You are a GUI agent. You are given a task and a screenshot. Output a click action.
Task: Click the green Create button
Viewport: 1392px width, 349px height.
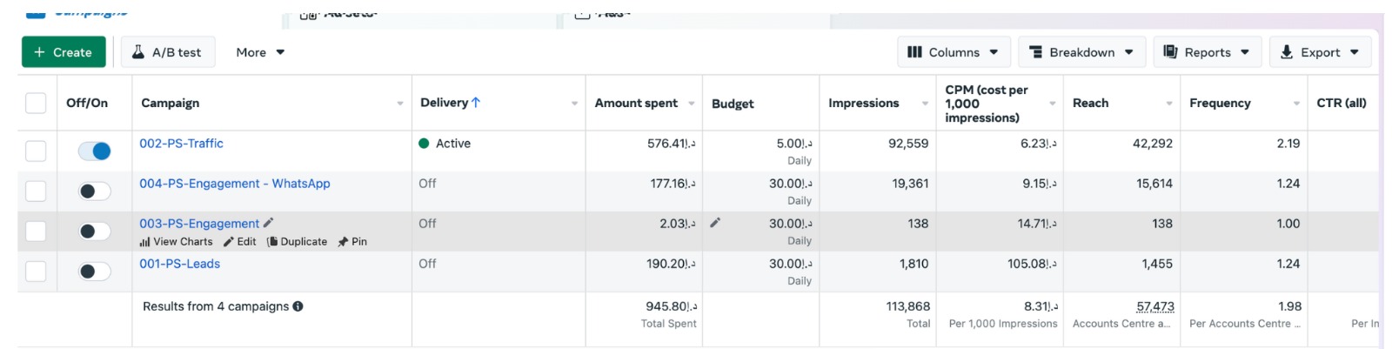(x=64, y=52)
